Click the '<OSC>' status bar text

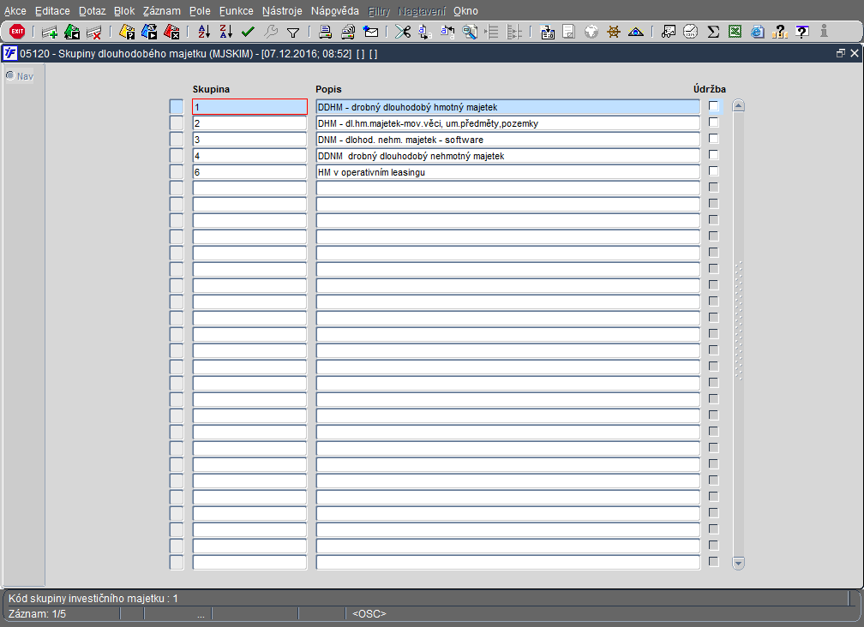369,614
